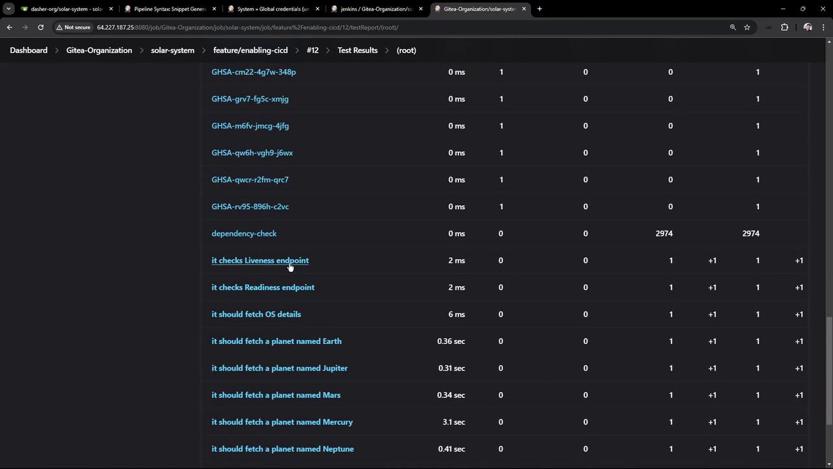Click the 0.41 sec duration value
Screen dimensions: 833x469
coord(452,449)
